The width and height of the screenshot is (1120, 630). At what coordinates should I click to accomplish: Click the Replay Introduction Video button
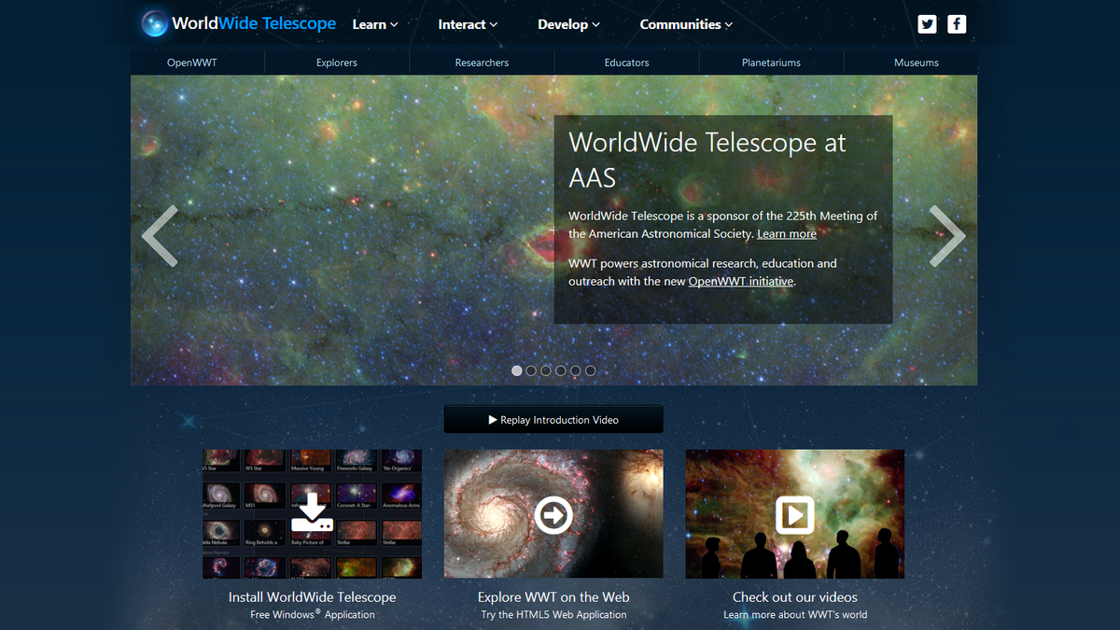pyautogui.click(x=553, y=419)
